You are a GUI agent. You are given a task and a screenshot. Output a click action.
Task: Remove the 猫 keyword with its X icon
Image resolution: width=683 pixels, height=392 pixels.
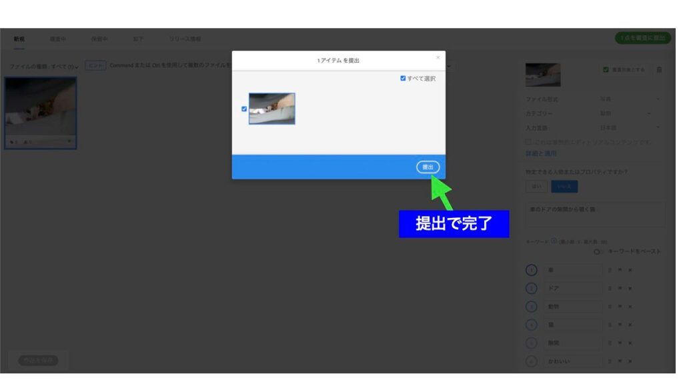630,325
